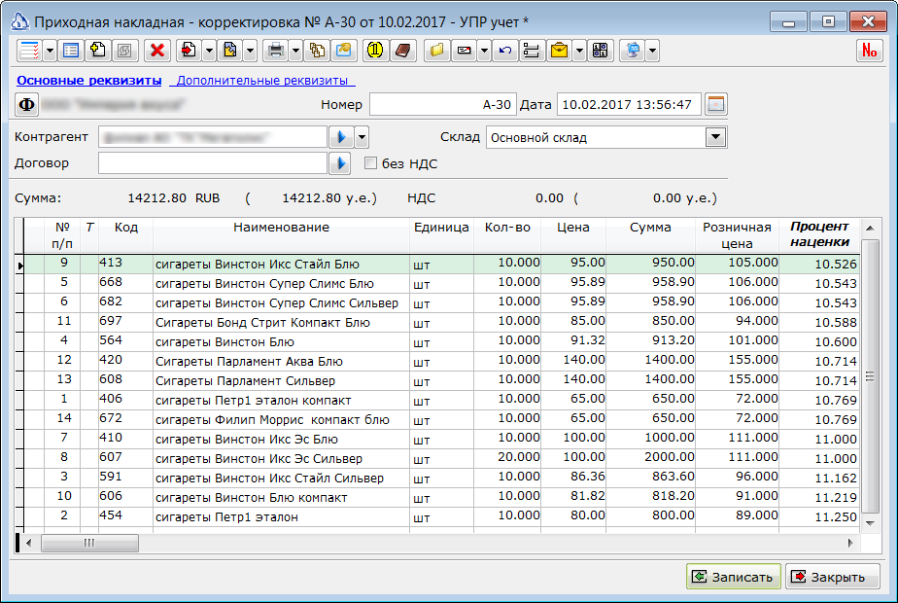Toggle the без НДС checkbox
Screen dimensions: 898x603
point(370,163)
